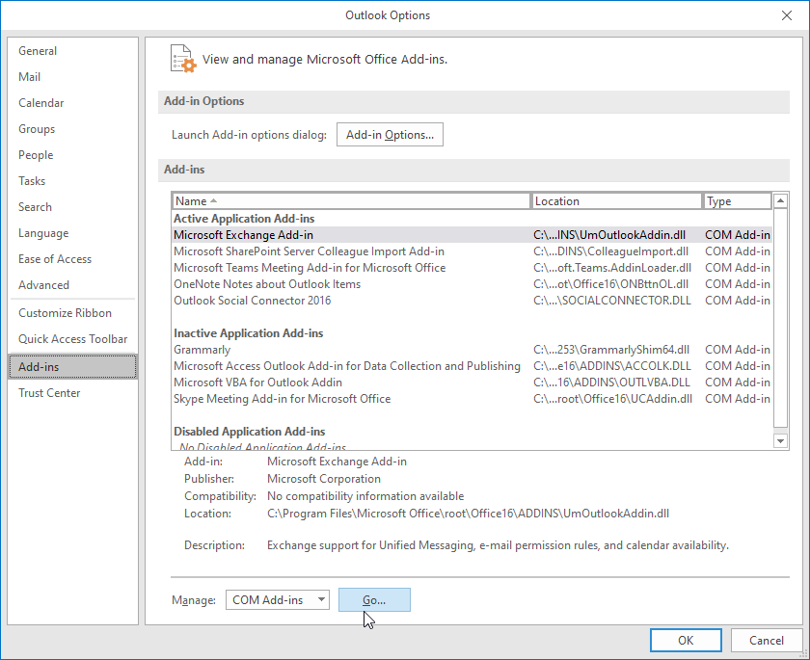
Task: Click the Microsoft Corporation publisher text
Action: (x=324, y=479)
